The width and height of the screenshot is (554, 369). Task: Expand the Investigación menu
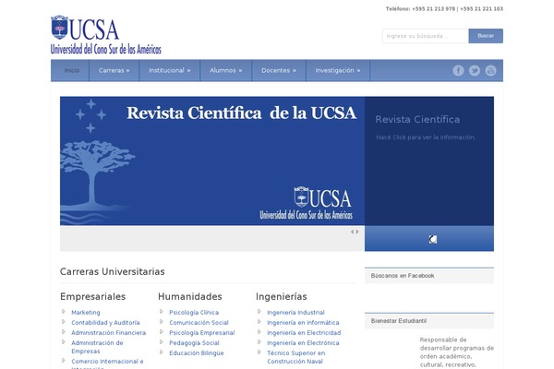click(338, 71)
